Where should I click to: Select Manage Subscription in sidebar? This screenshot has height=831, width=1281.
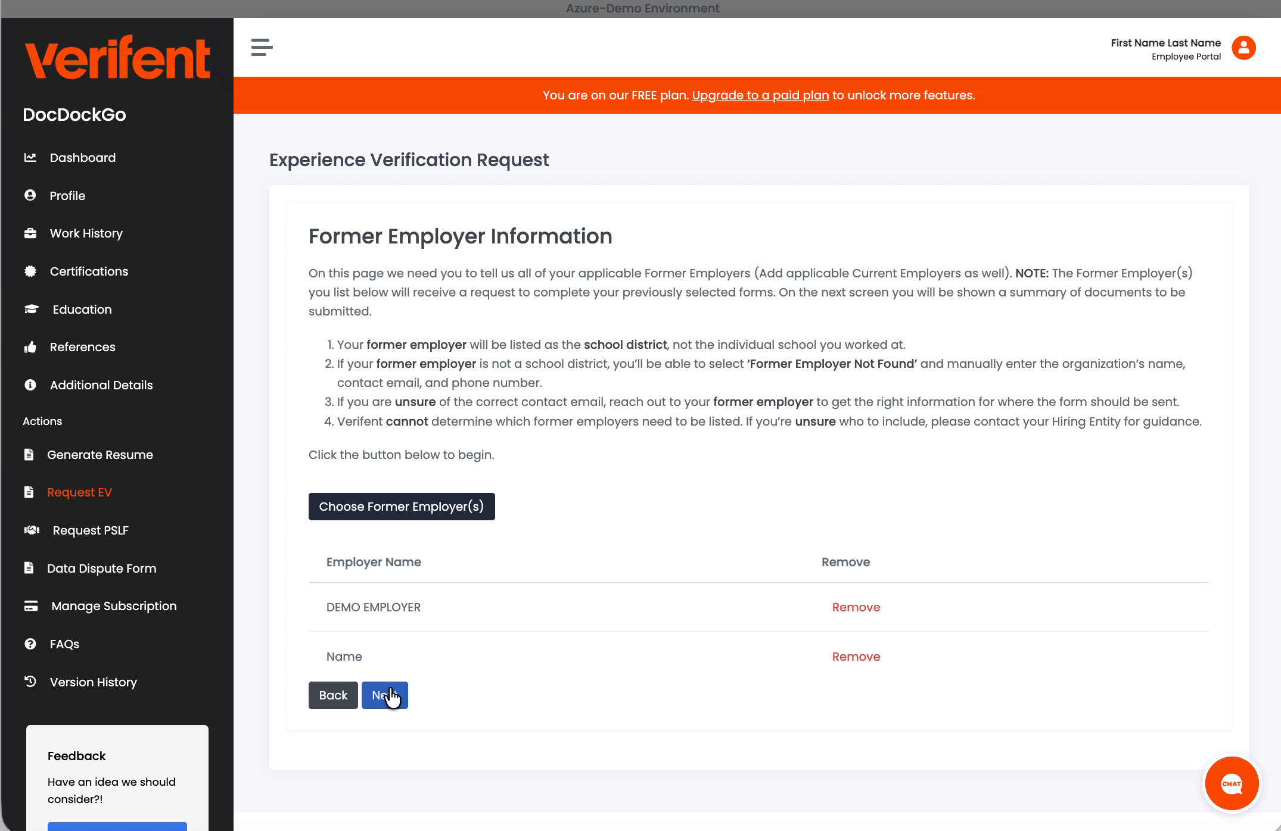coord(114,606)
